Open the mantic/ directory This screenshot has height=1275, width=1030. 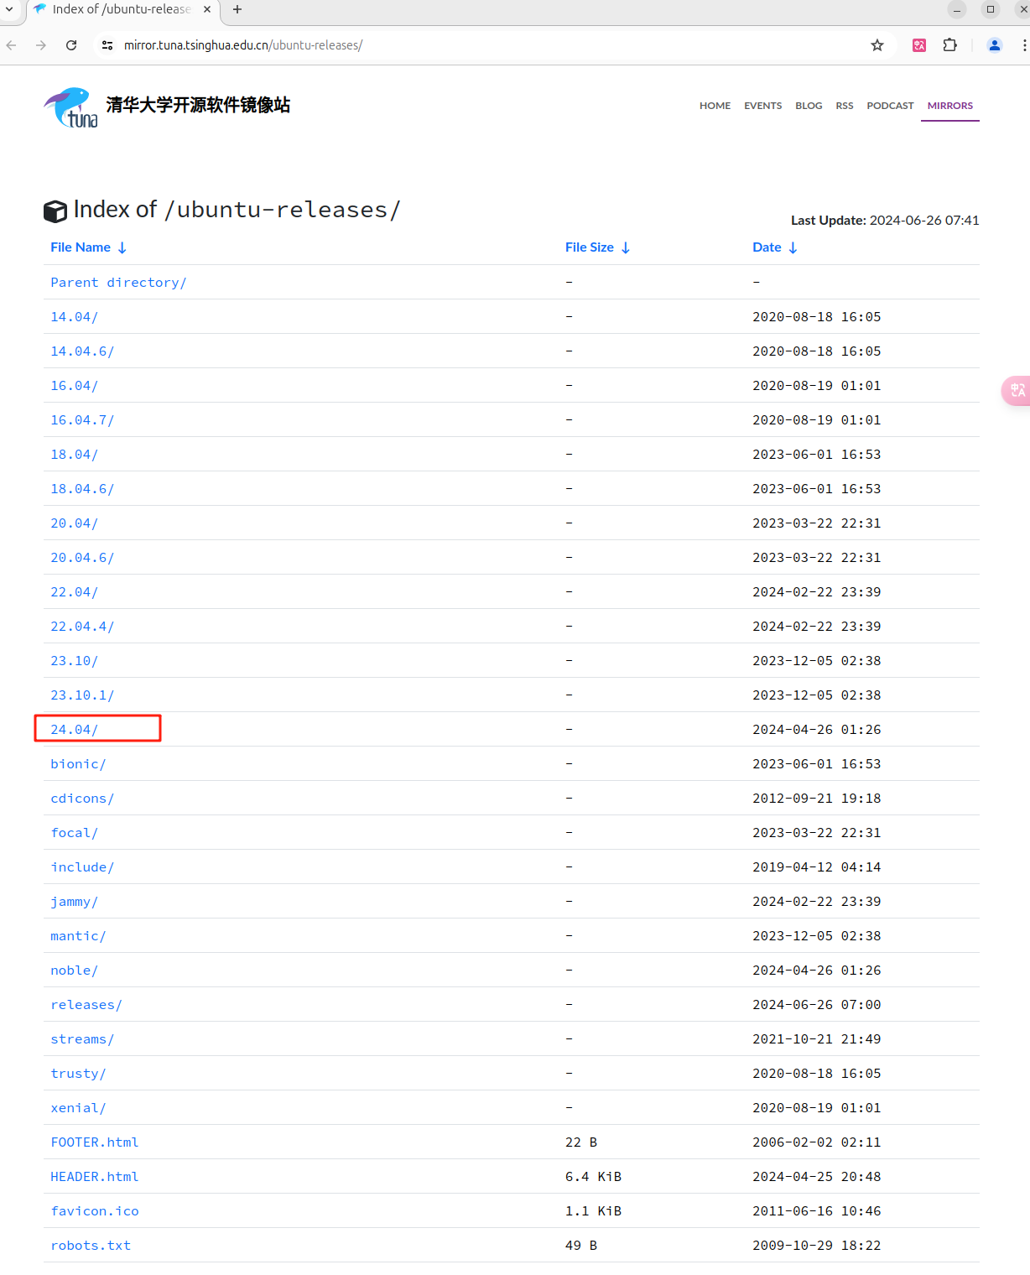coord(78,936)
